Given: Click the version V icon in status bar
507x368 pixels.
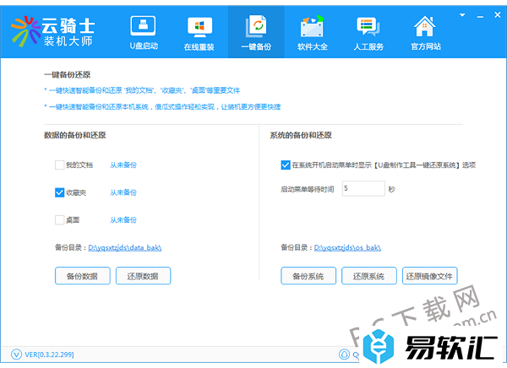Looking at the screenshot, I should point(17,354).
